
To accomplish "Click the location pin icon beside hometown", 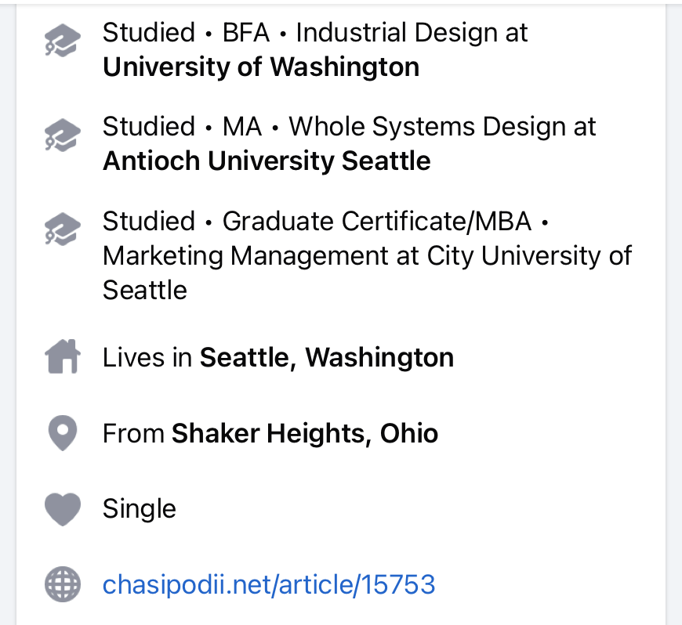I will [x=63, y=433].
